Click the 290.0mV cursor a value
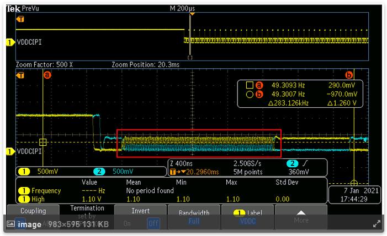The width and height of the screenshot is (387, 236). [x=342, y=85]
